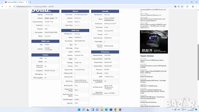Screen dimensions: 199x112
Task: Select the Samsung PM981a 1 TB Specs tab
Action: (16, 2)
